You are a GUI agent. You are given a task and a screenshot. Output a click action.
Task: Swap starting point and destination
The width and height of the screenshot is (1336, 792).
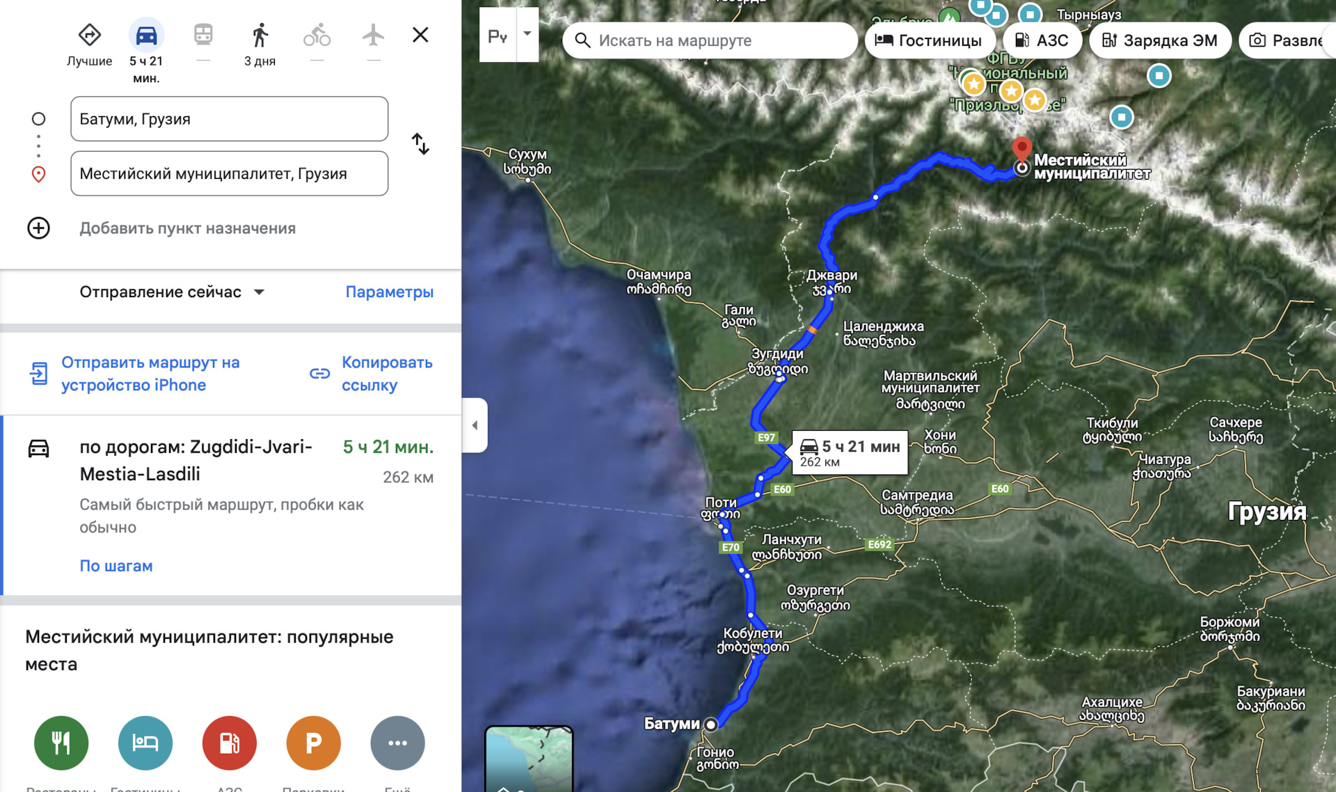pyautogui.click(x=420, y=144)
